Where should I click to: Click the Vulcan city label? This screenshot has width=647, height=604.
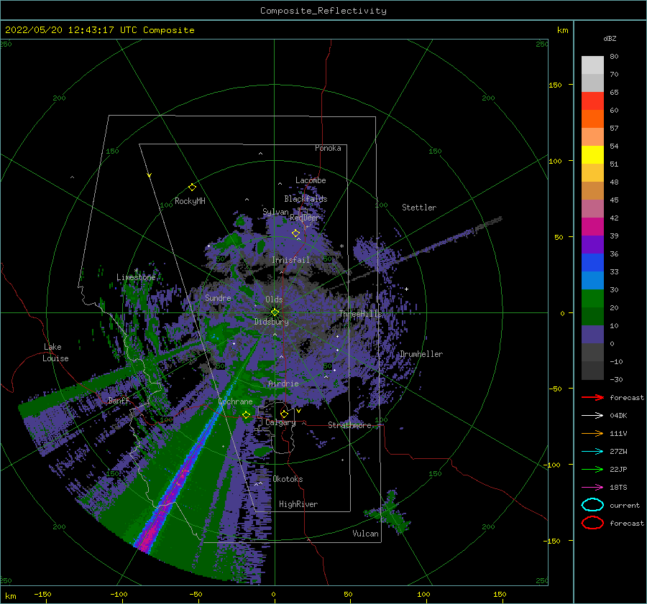point(366,534)
